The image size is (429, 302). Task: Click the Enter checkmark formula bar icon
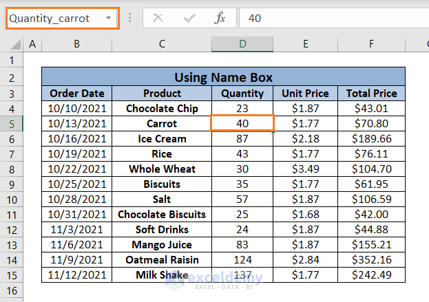(189, 19)
